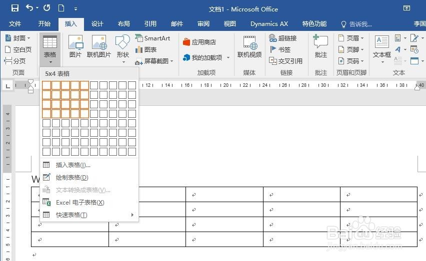Click the 告诉我 search box
Image resolution: width=426 pixels, height=261 pixels.
[x=356, y=24]
